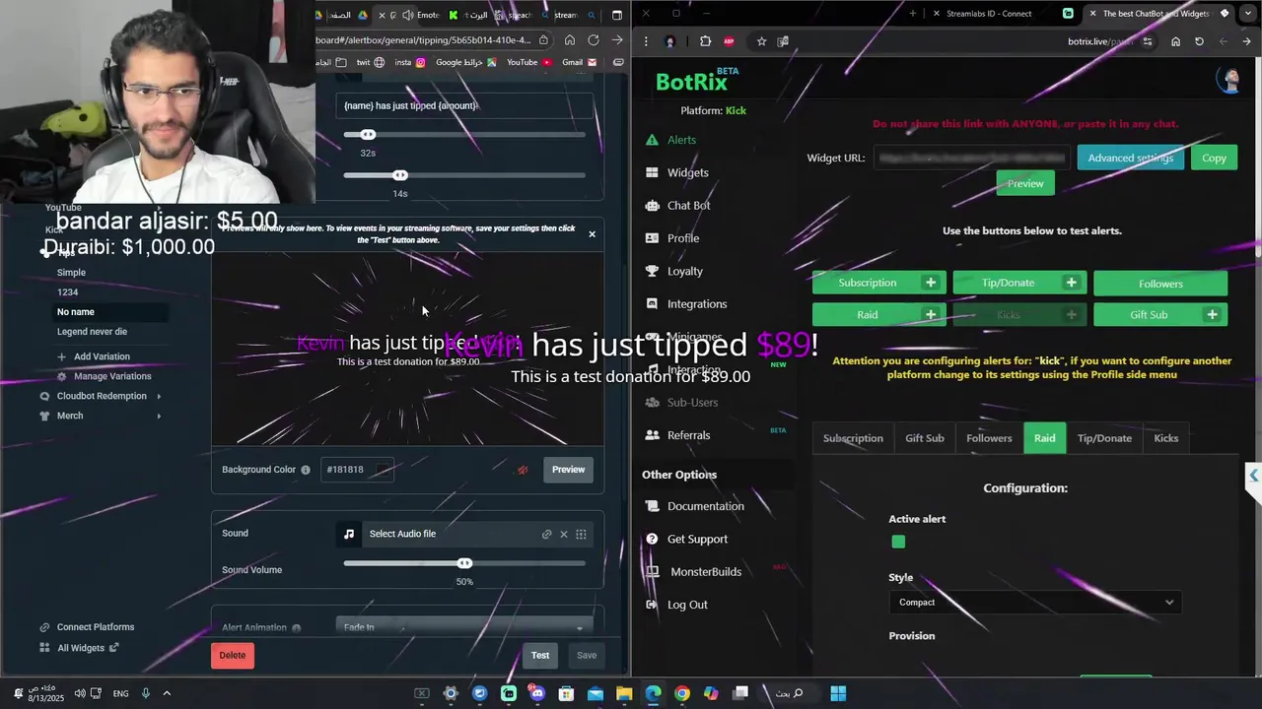This screenshot has height=709, width=1262.
Task: Open MonsterBuilds sidebar entry
Action: point(705,572)
